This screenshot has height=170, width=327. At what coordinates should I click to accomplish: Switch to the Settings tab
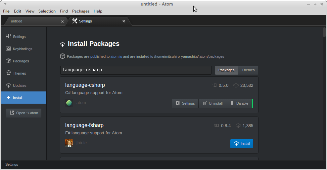[x=98, y=21]
